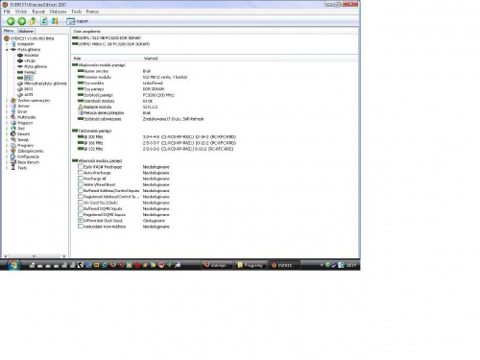Select the SPD tree item
Screen dimensions: 480x360
(28, 78)
